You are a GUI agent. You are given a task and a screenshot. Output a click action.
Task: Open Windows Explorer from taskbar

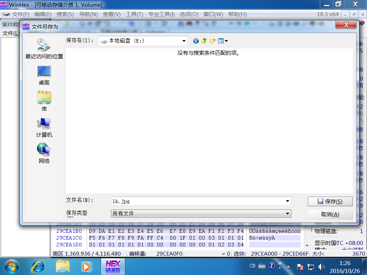[x=62, y=266]
